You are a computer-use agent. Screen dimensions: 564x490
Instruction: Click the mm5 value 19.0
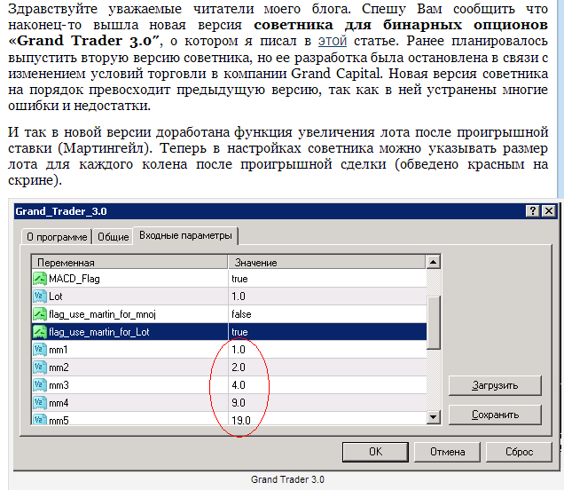point(241,420)
